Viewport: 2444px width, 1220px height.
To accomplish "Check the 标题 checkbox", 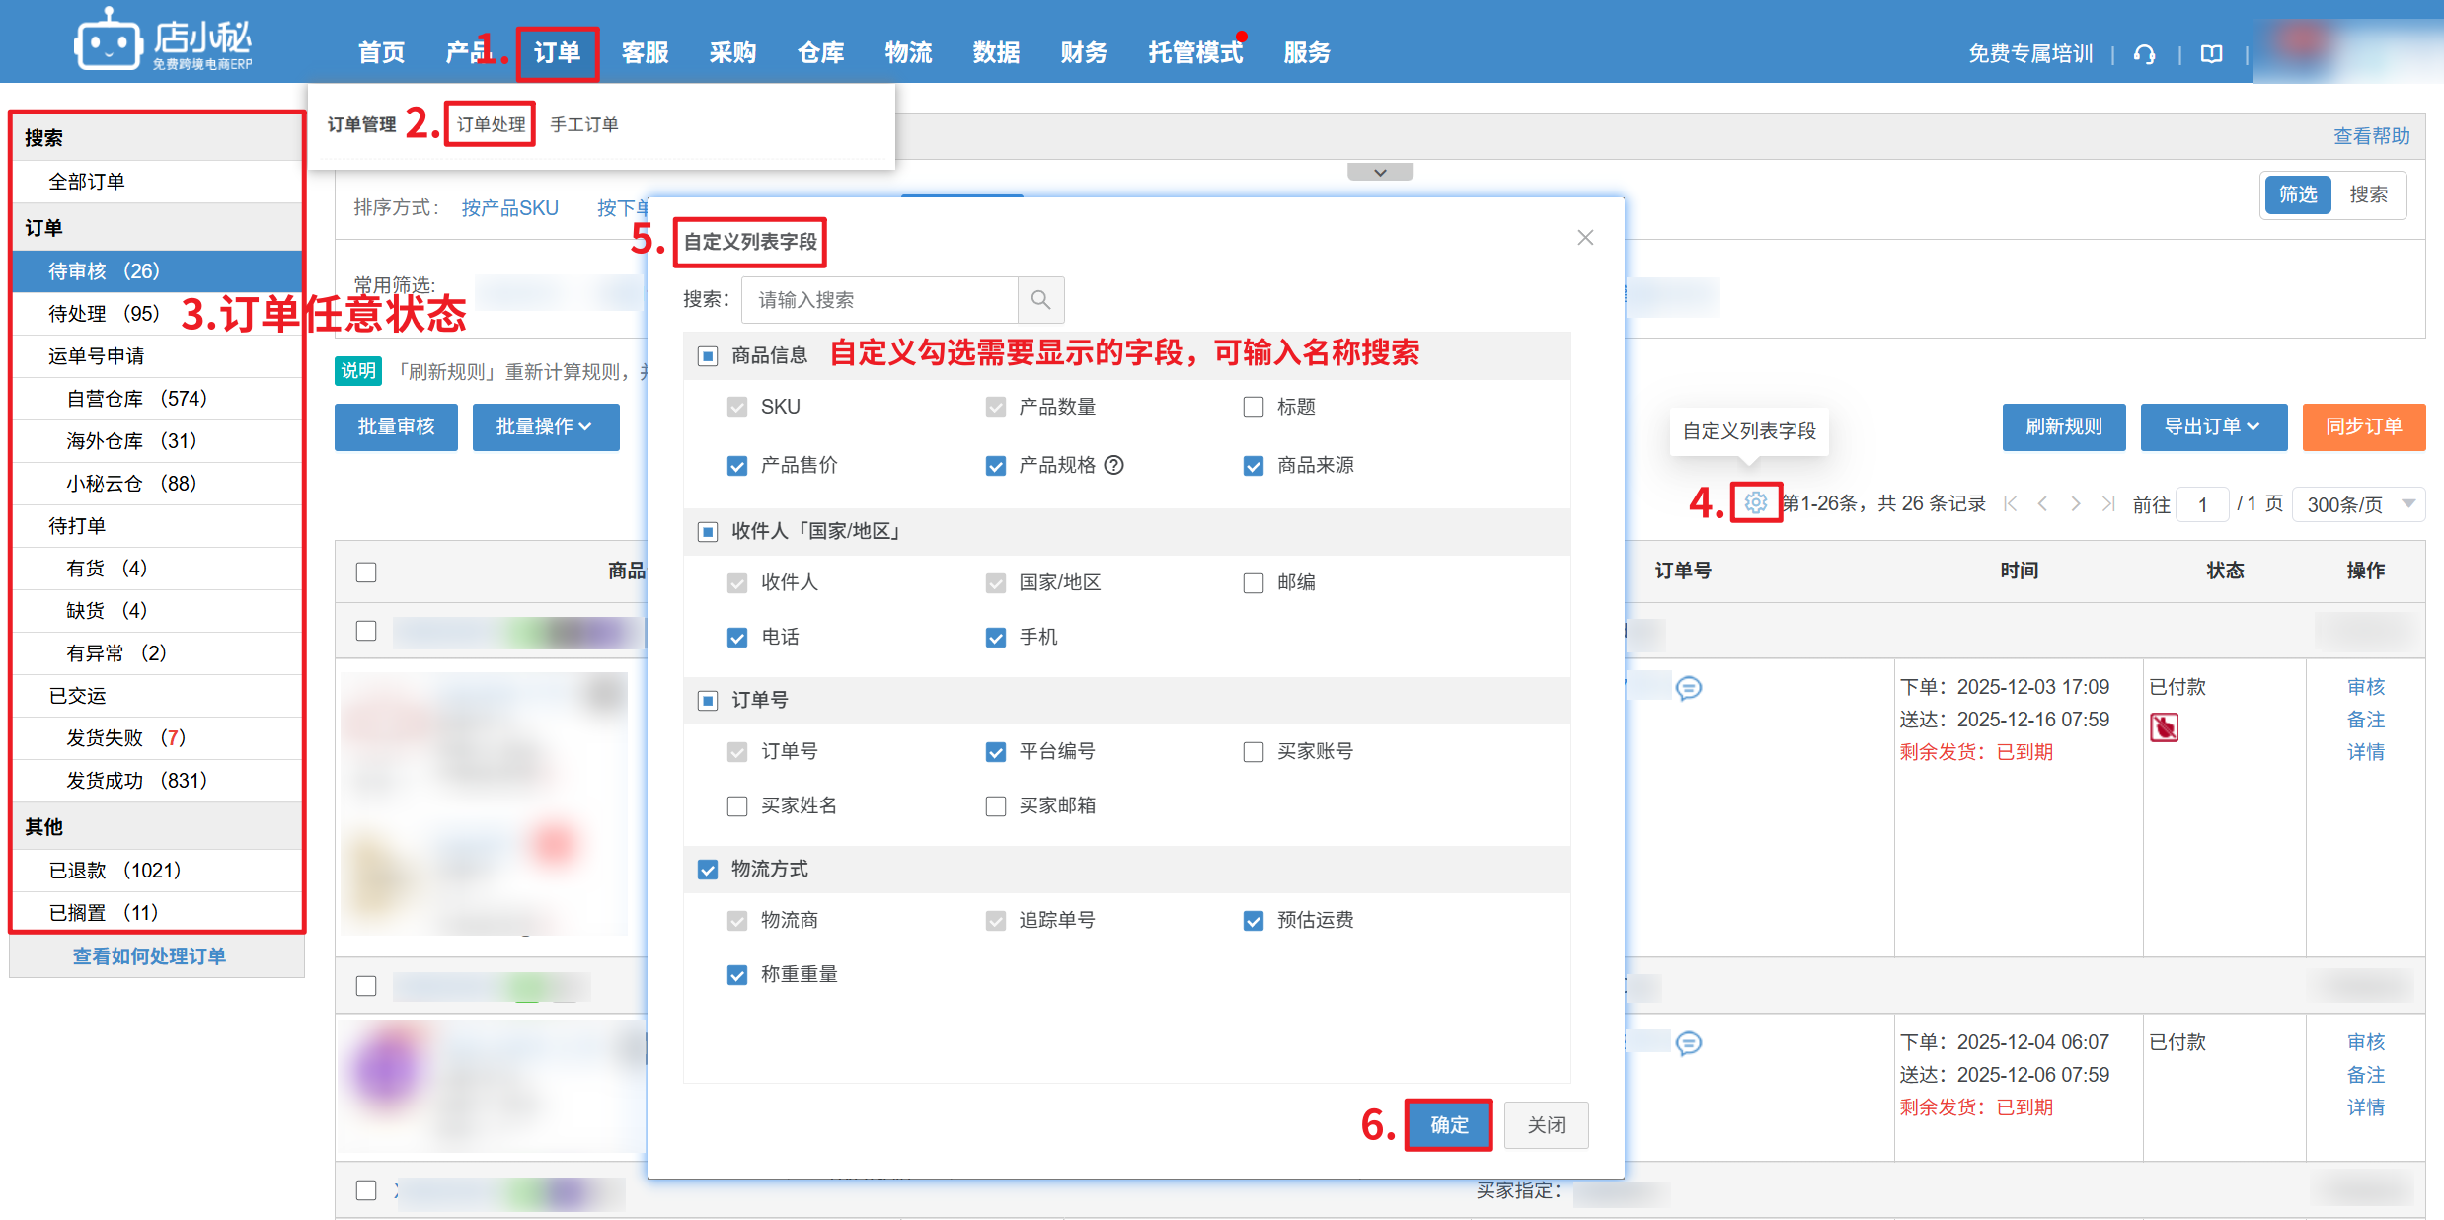I will pos(1254,407).
